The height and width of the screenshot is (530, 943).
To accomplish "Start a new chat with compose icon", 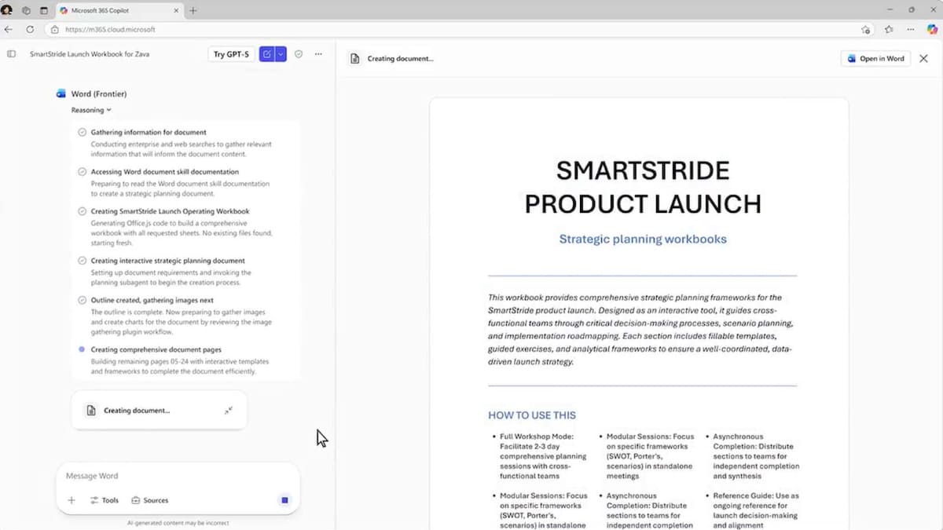I will (x=267, y=54).
